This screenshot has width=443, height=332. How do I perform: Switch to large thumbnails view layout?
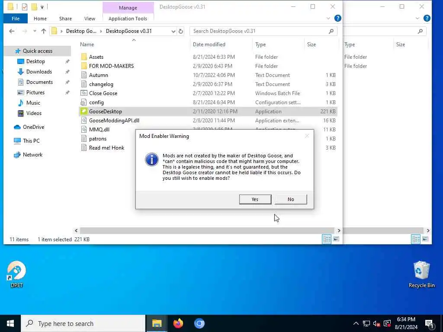336,239
